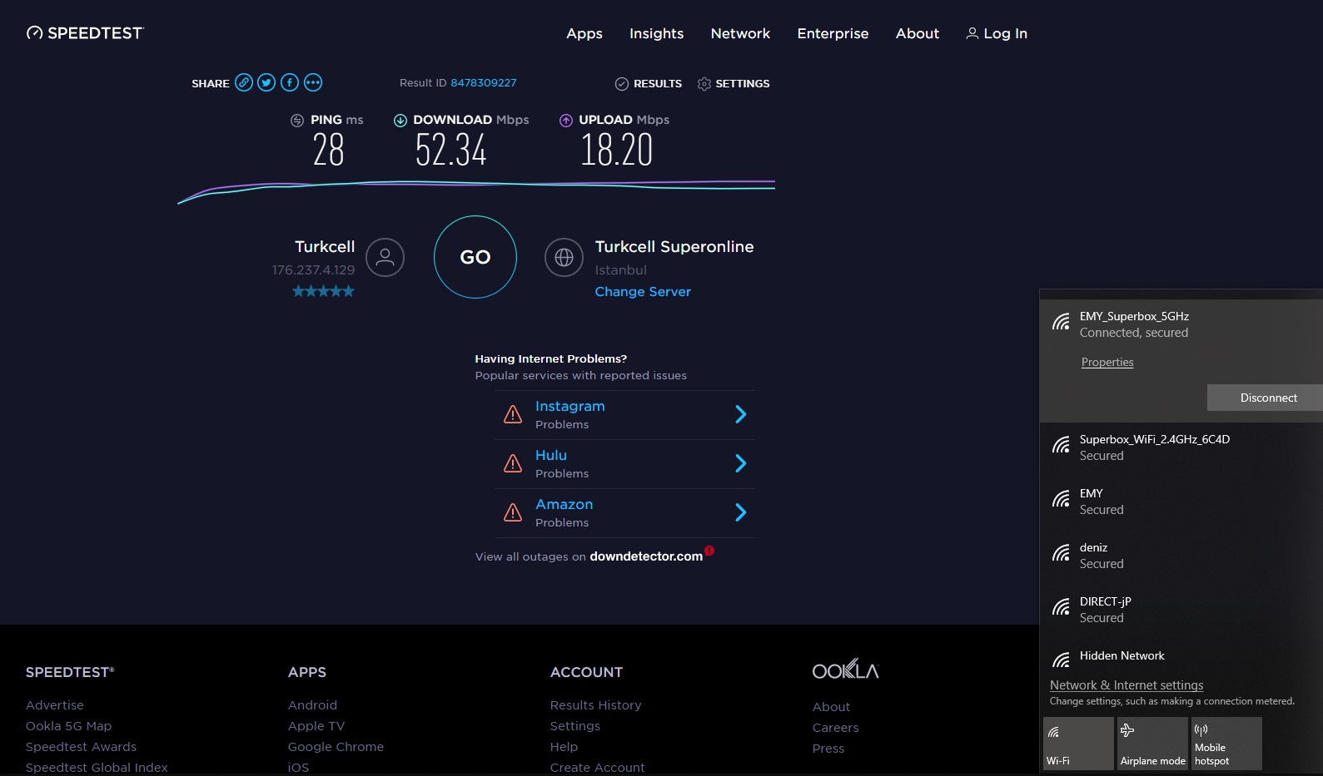Share result on Facebook icon
1323x776 pixels.
click(x=290, y=82)
